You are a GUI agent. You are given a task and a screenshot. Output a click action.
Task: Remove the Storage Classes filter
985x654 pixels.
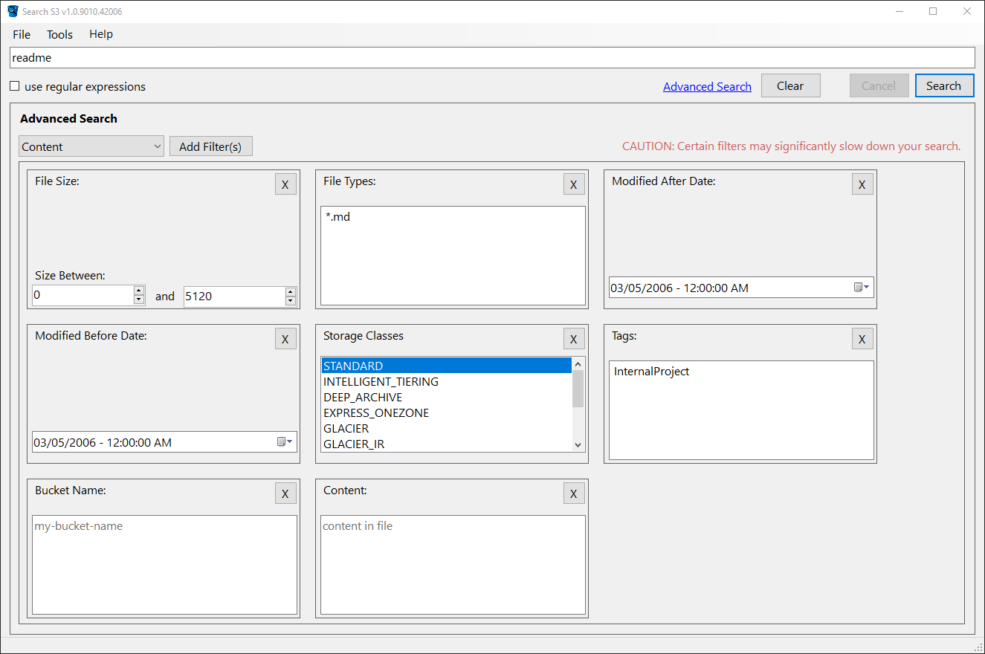pyautogui.click(x=573, y=340)
